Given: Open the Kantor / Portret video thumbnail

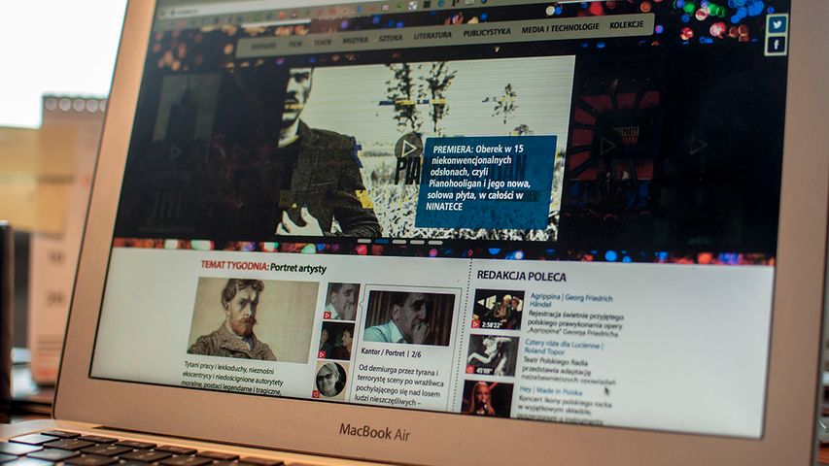Looking at the screenshot, I should coord(407,316).
